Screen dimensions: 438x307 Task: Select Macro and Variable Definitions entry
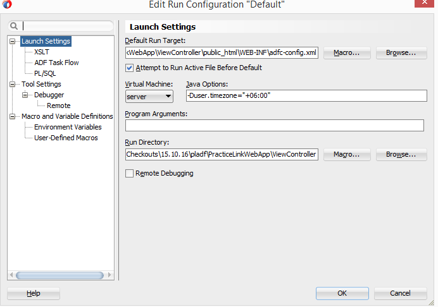pyautogui.click(x=67, y=116)
